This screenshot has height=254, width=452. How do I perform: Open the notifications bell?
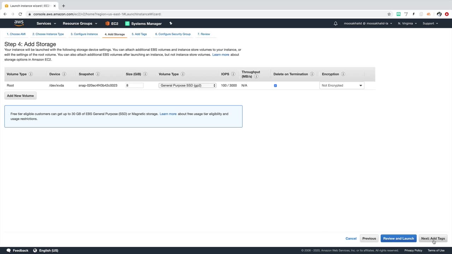pos(335,23)
